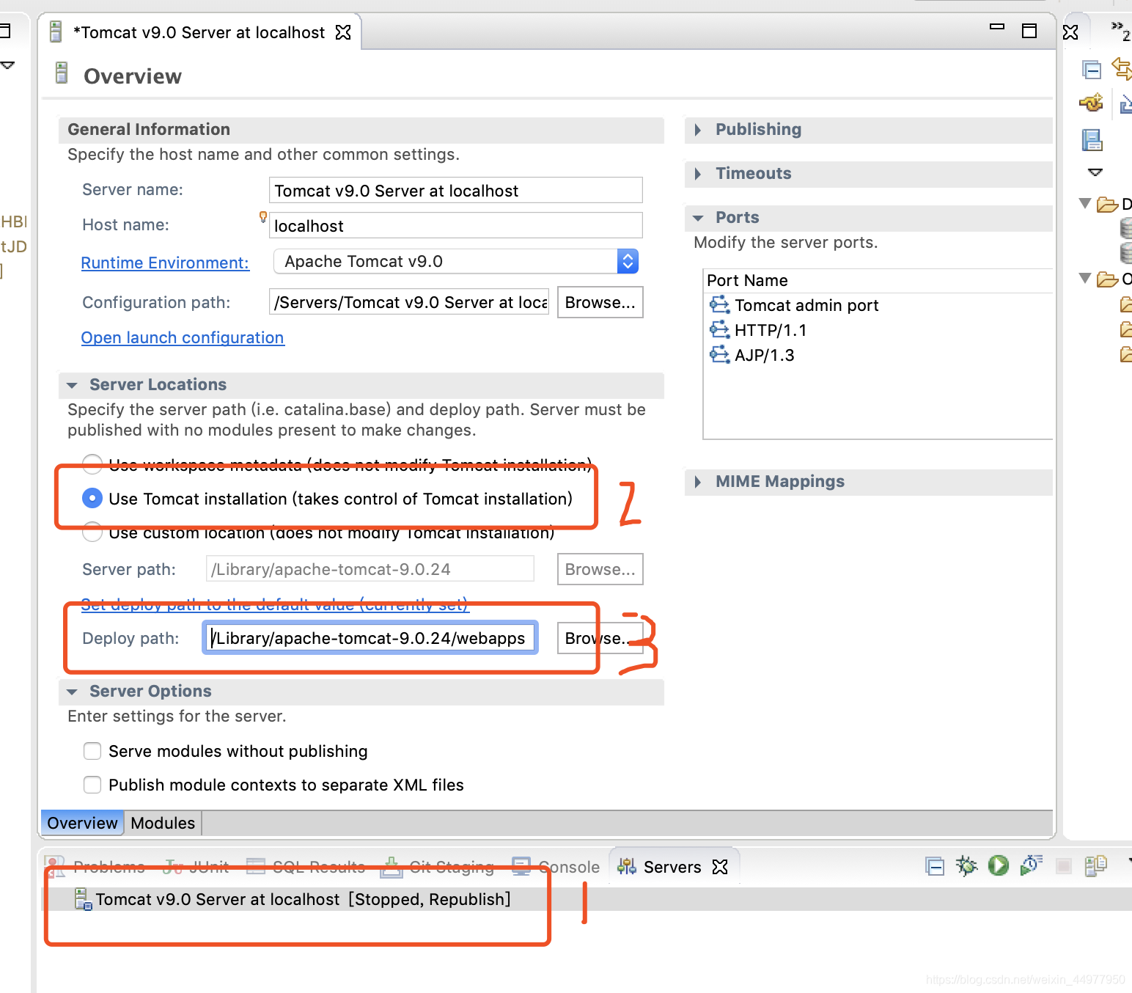1132x993 pixels.
Task: Click collapse-all icon in right side panel
Action: (x=1092, y=70)
